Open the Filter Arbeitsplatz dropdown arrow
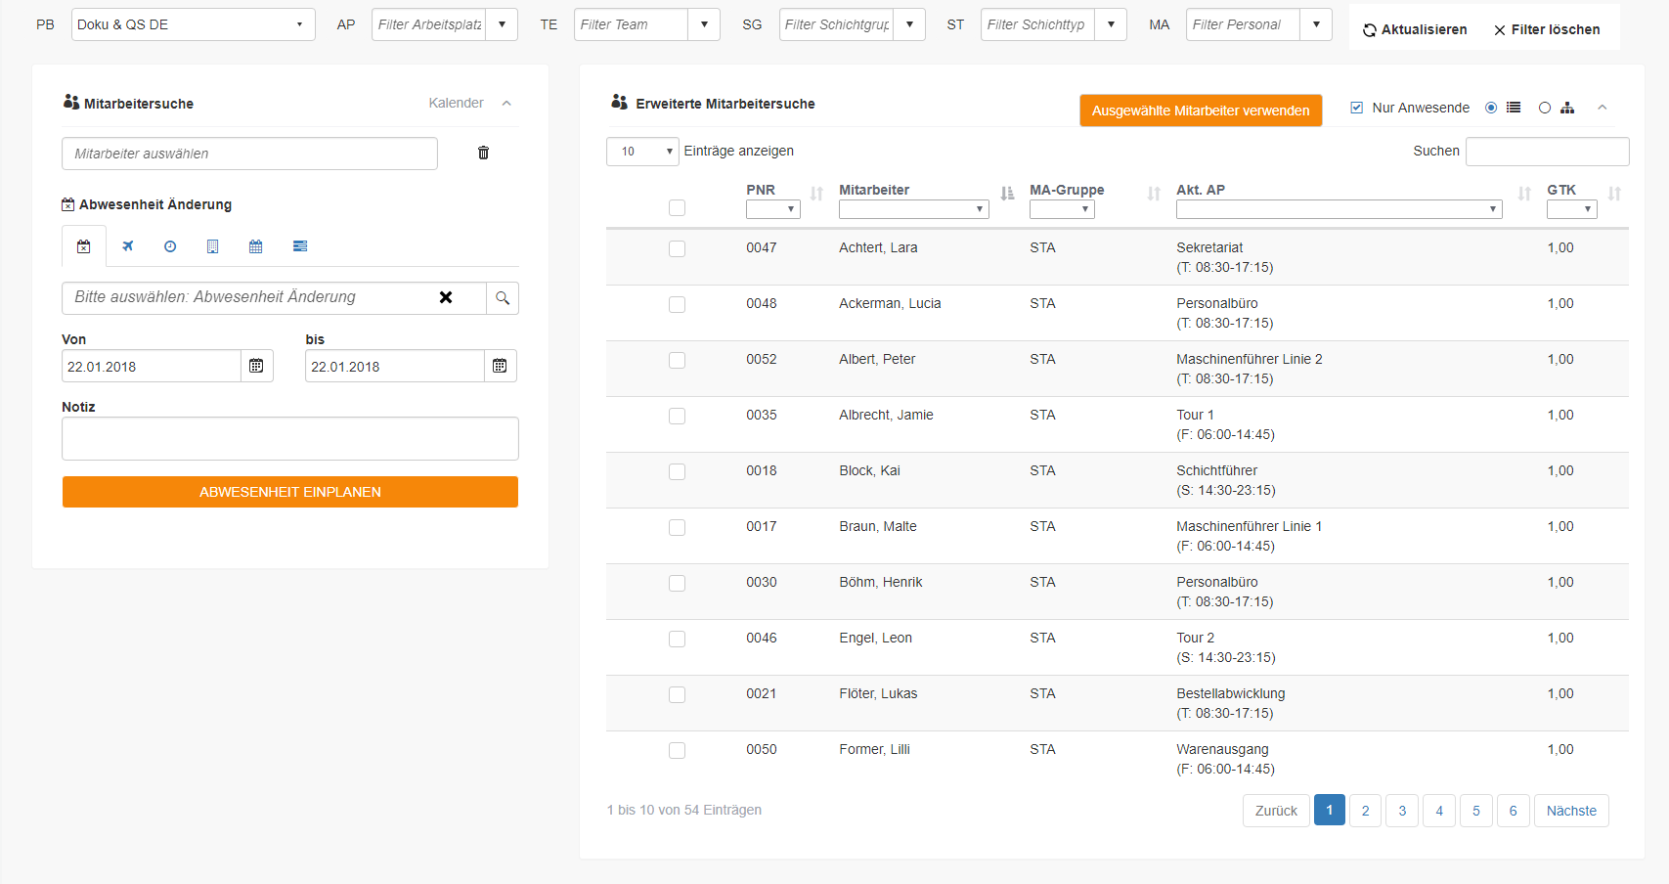The height and width of the screenshot is (884, 1669). point(502,24)
